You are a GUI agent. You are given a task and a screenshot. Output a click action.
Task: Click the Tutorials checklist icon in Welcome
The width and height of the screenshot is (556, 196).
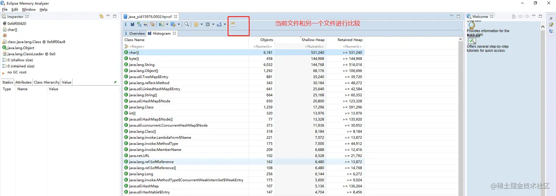pos(472,41)
